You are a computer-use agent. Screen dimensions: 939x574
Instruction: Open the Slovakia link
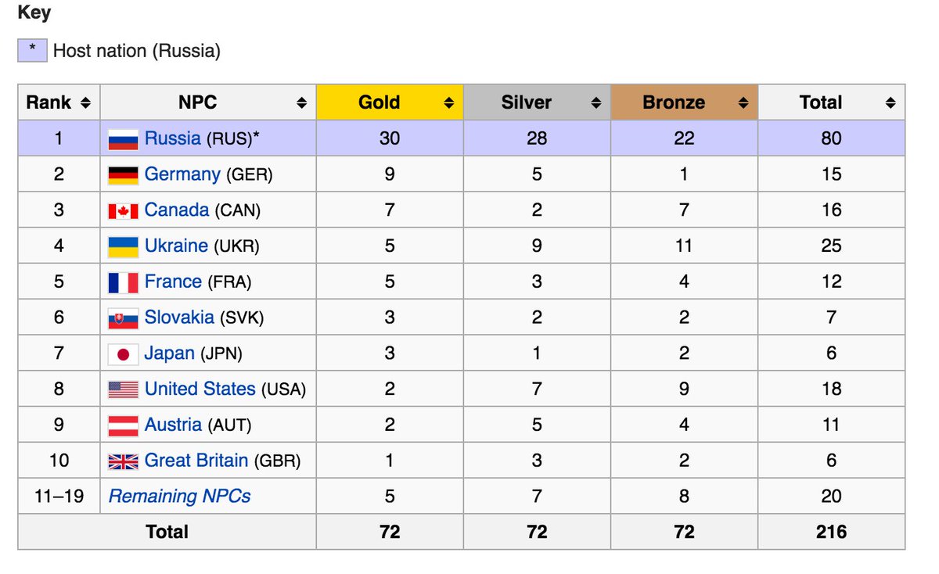coord(179,317)
